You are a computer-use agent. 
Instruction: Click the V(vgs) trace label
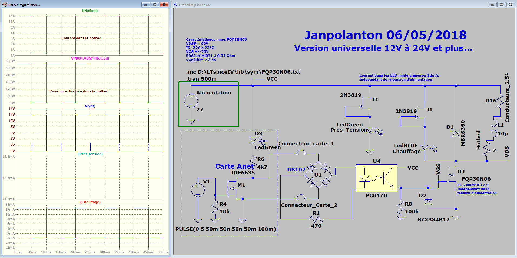point(90,106)
